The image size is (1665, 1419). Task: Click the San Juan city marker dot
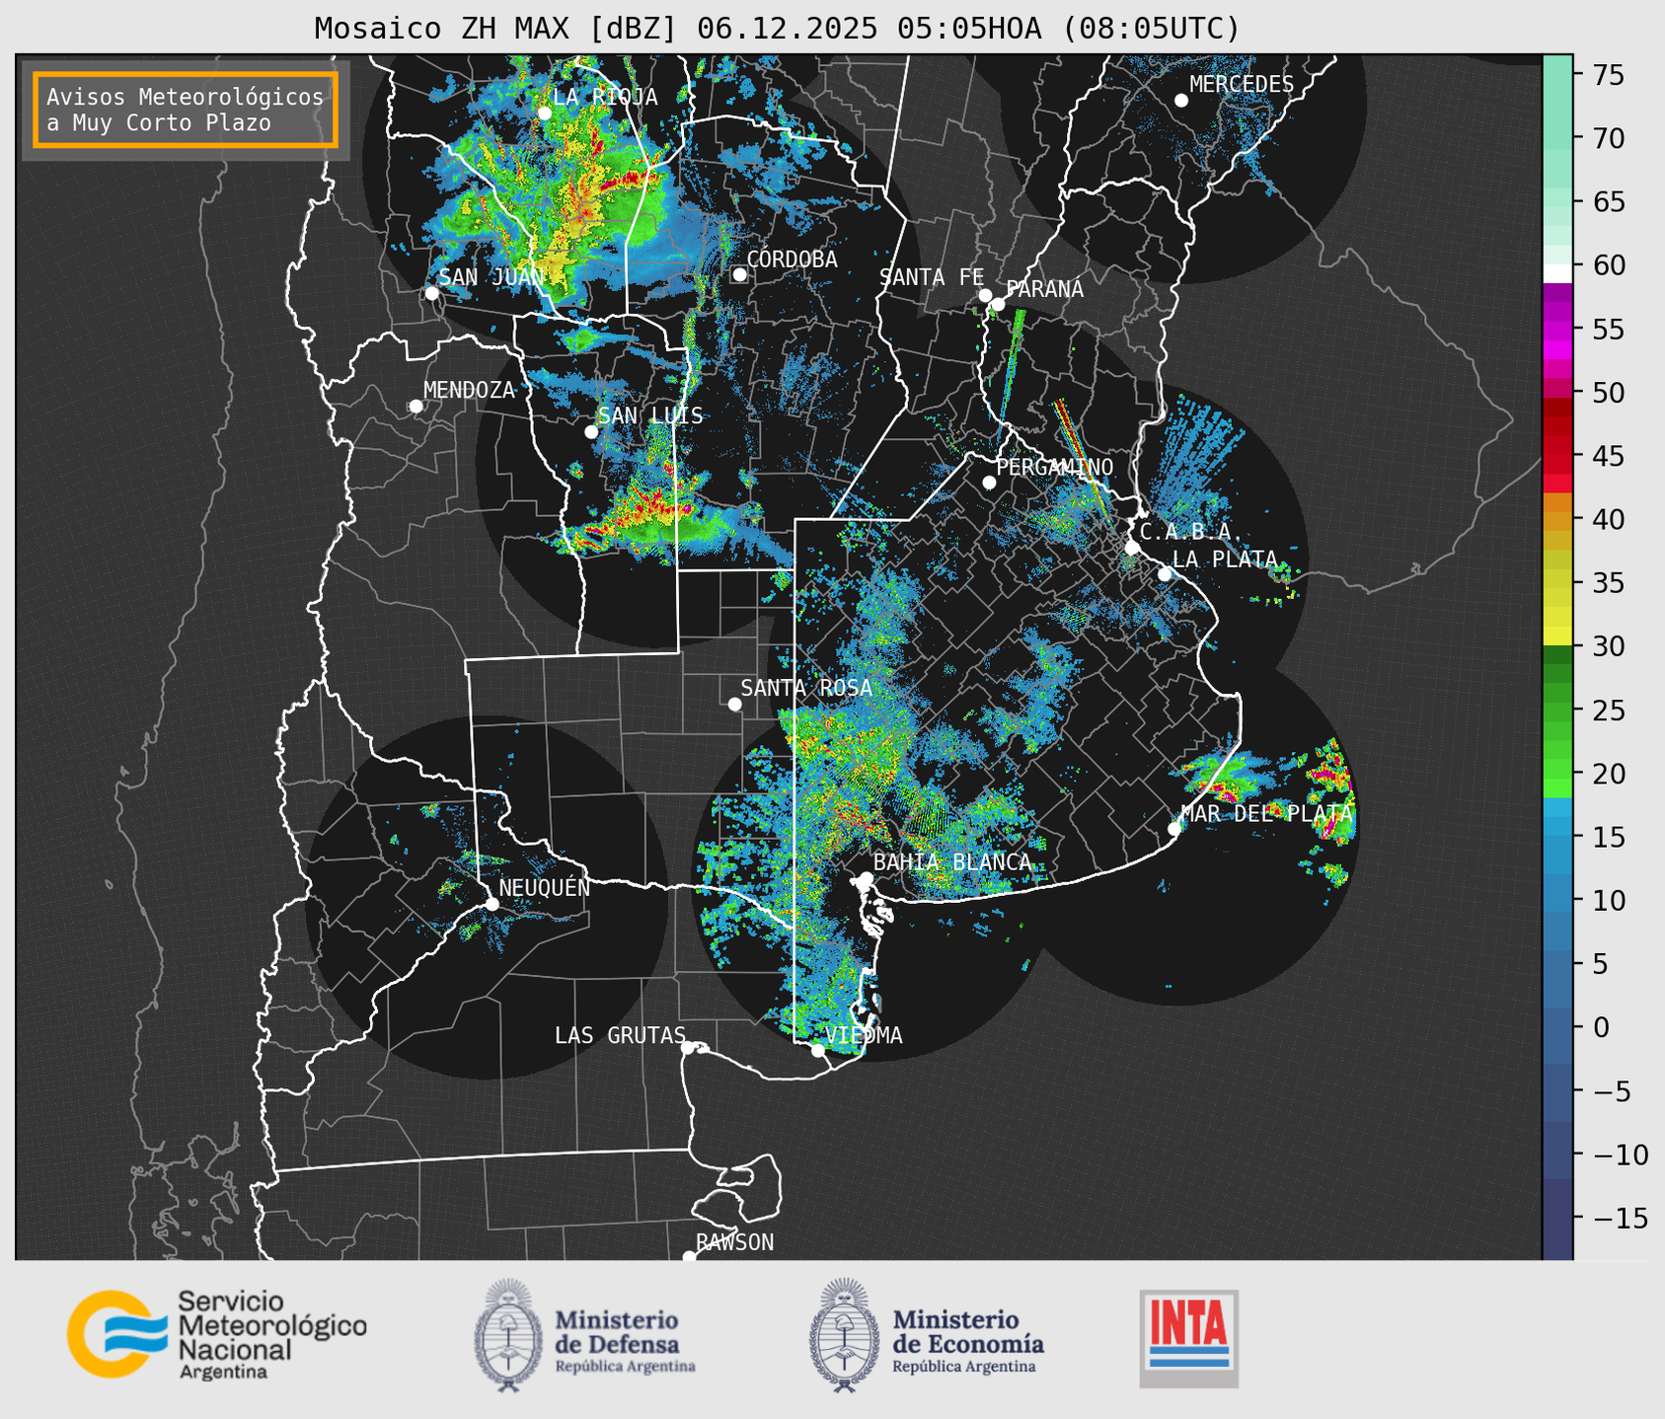tap(432, 293)
